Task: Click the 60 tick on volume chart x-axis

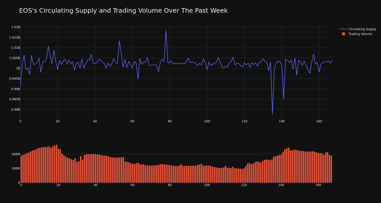Action: [x=133, y=185]
